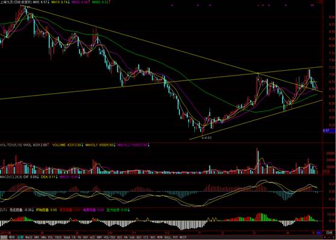Viewport: 336px width, 240px height.
Task: Click the MACD DIF 0.09 value
Action: click(31, 177)
